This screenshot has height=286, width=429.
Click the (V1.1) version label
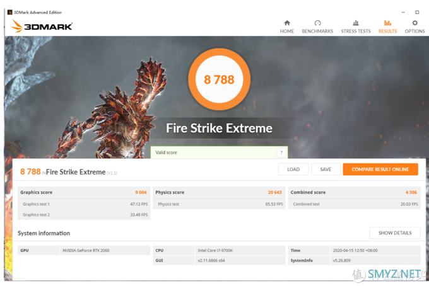click(112, 173)
